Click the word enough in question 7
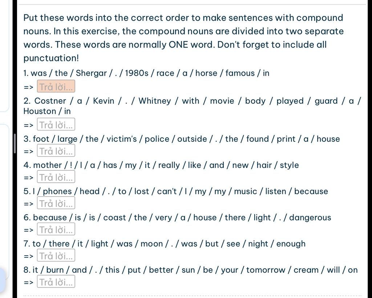 (291, 244)
